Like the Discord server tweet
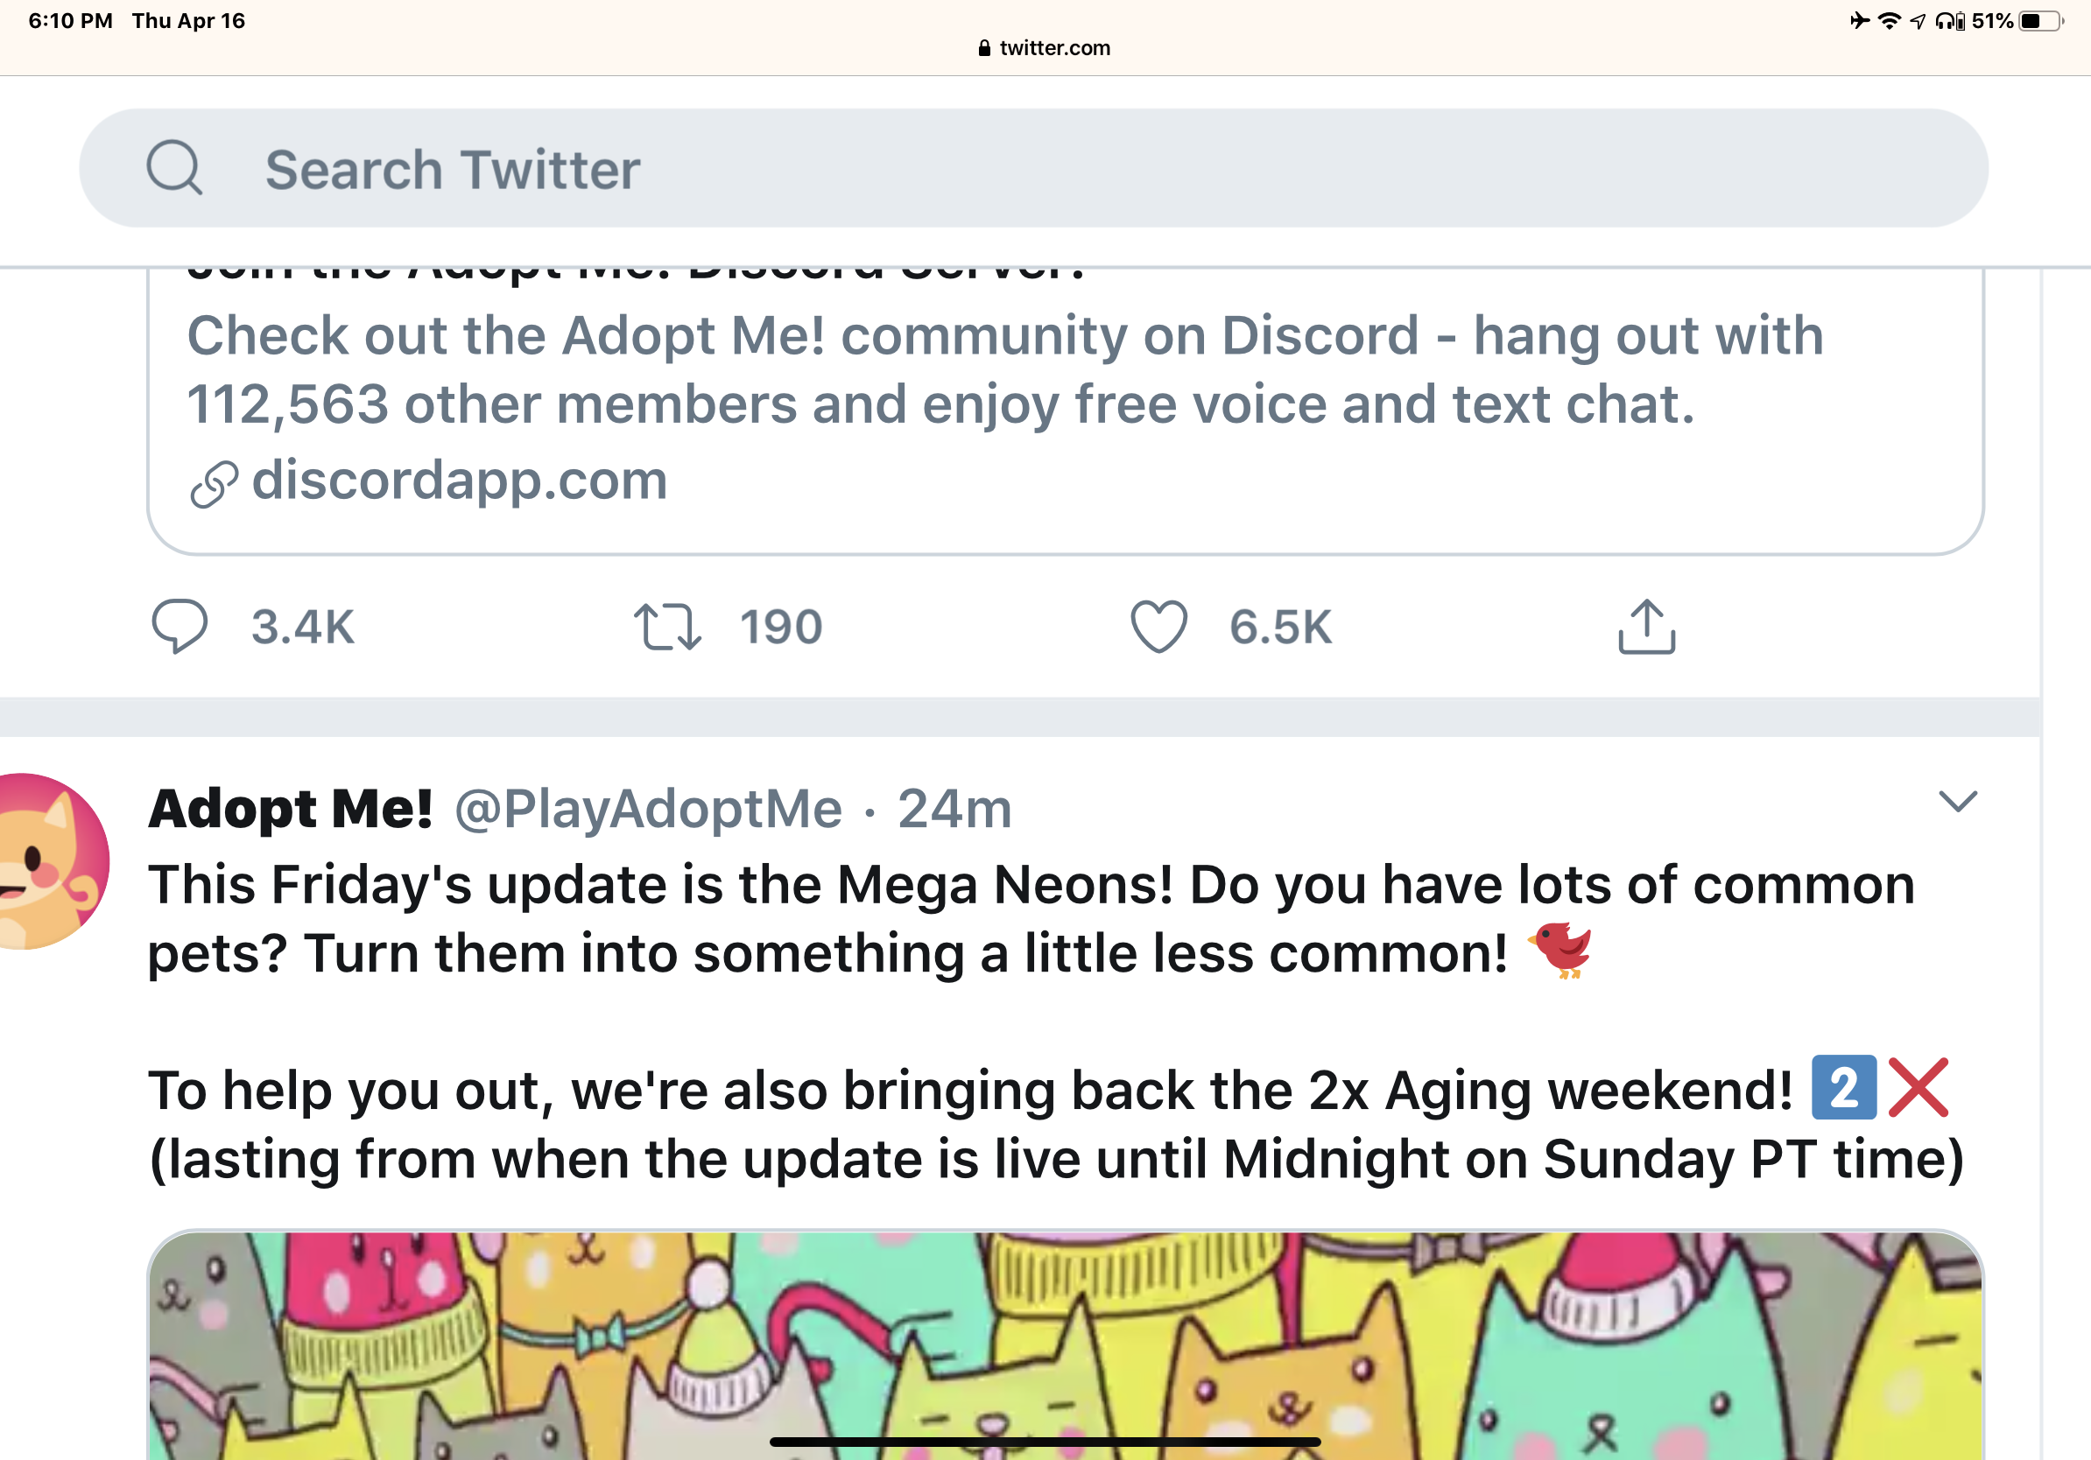This screenshot has width=2091, height=1460. pos(1158,626)
